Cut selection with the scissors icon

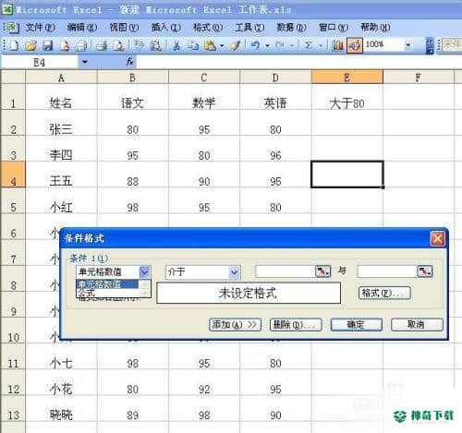pyautogui.click(x=176, y=45)
